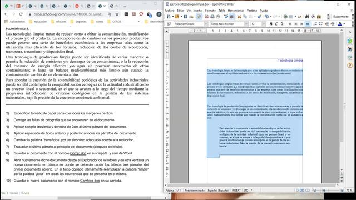Toggle Edit File mode icon in Writer
The height and width of the screenshot is (200, 356).
pos(199,17)
